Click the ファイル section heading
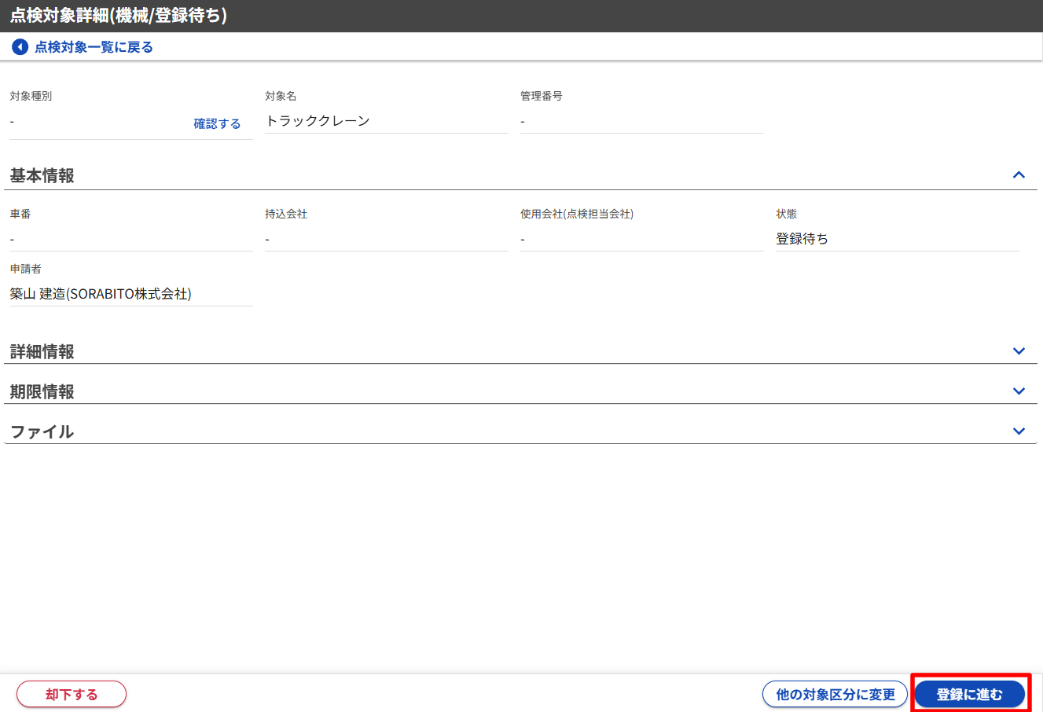The height and width of the screenshot is (712, 1043). [42, 432]
